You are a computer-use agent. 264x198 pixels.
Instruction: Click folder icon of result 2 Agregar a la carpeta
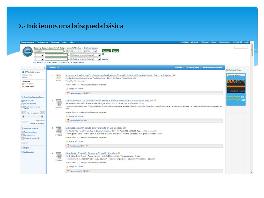67,116
